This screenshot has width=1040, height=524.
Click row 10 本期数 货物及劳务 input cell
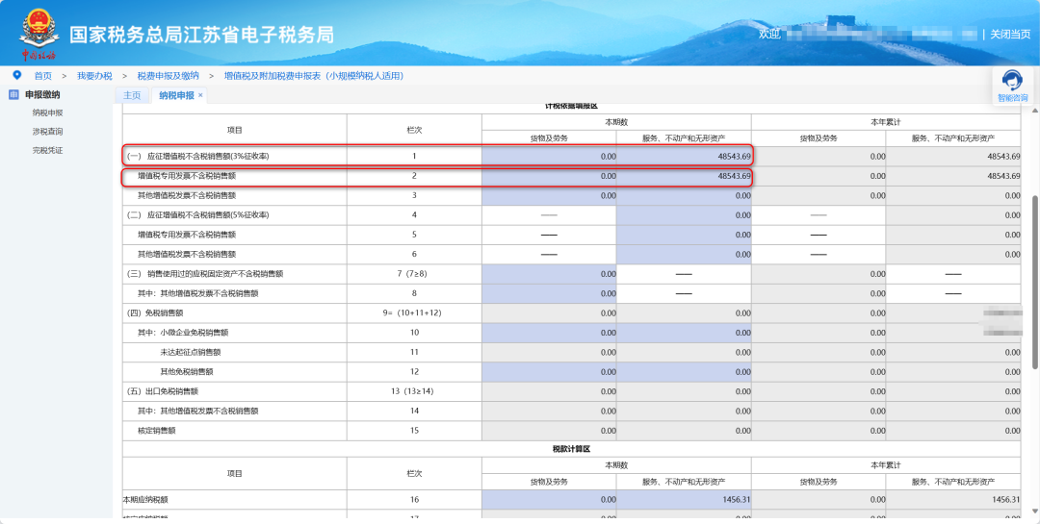(549, 333)
